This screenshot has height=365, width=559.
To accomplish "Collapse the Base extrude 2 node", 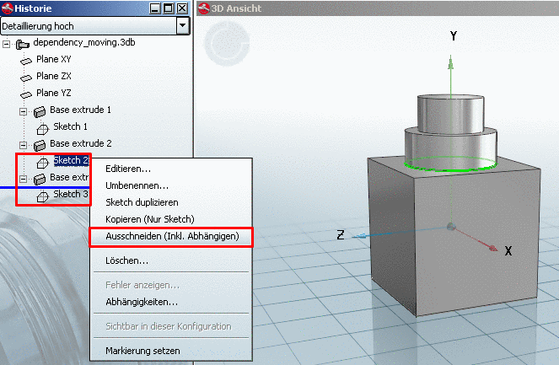I will 23,146.
